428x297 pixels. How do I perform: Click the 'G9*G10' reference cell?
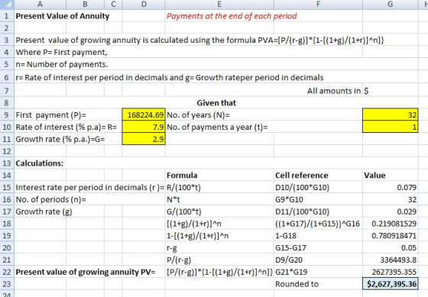tap(289, 199)
